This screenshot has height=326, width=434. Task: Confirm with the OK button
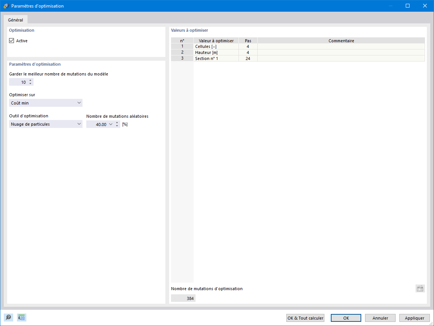click(x=346, y=318)
